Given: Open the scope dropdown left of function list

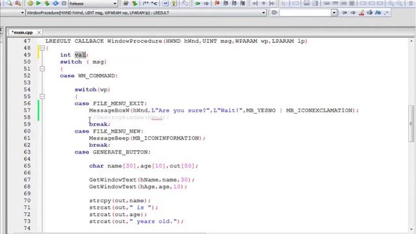Looking at the screenshot, I should coord(22,12).
